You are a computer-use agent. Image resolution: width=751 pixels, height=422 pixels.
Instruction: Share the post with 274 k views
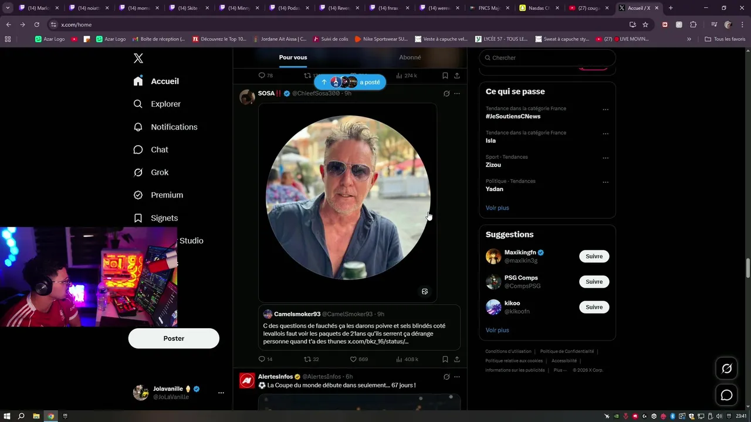(x=457, y=75)
